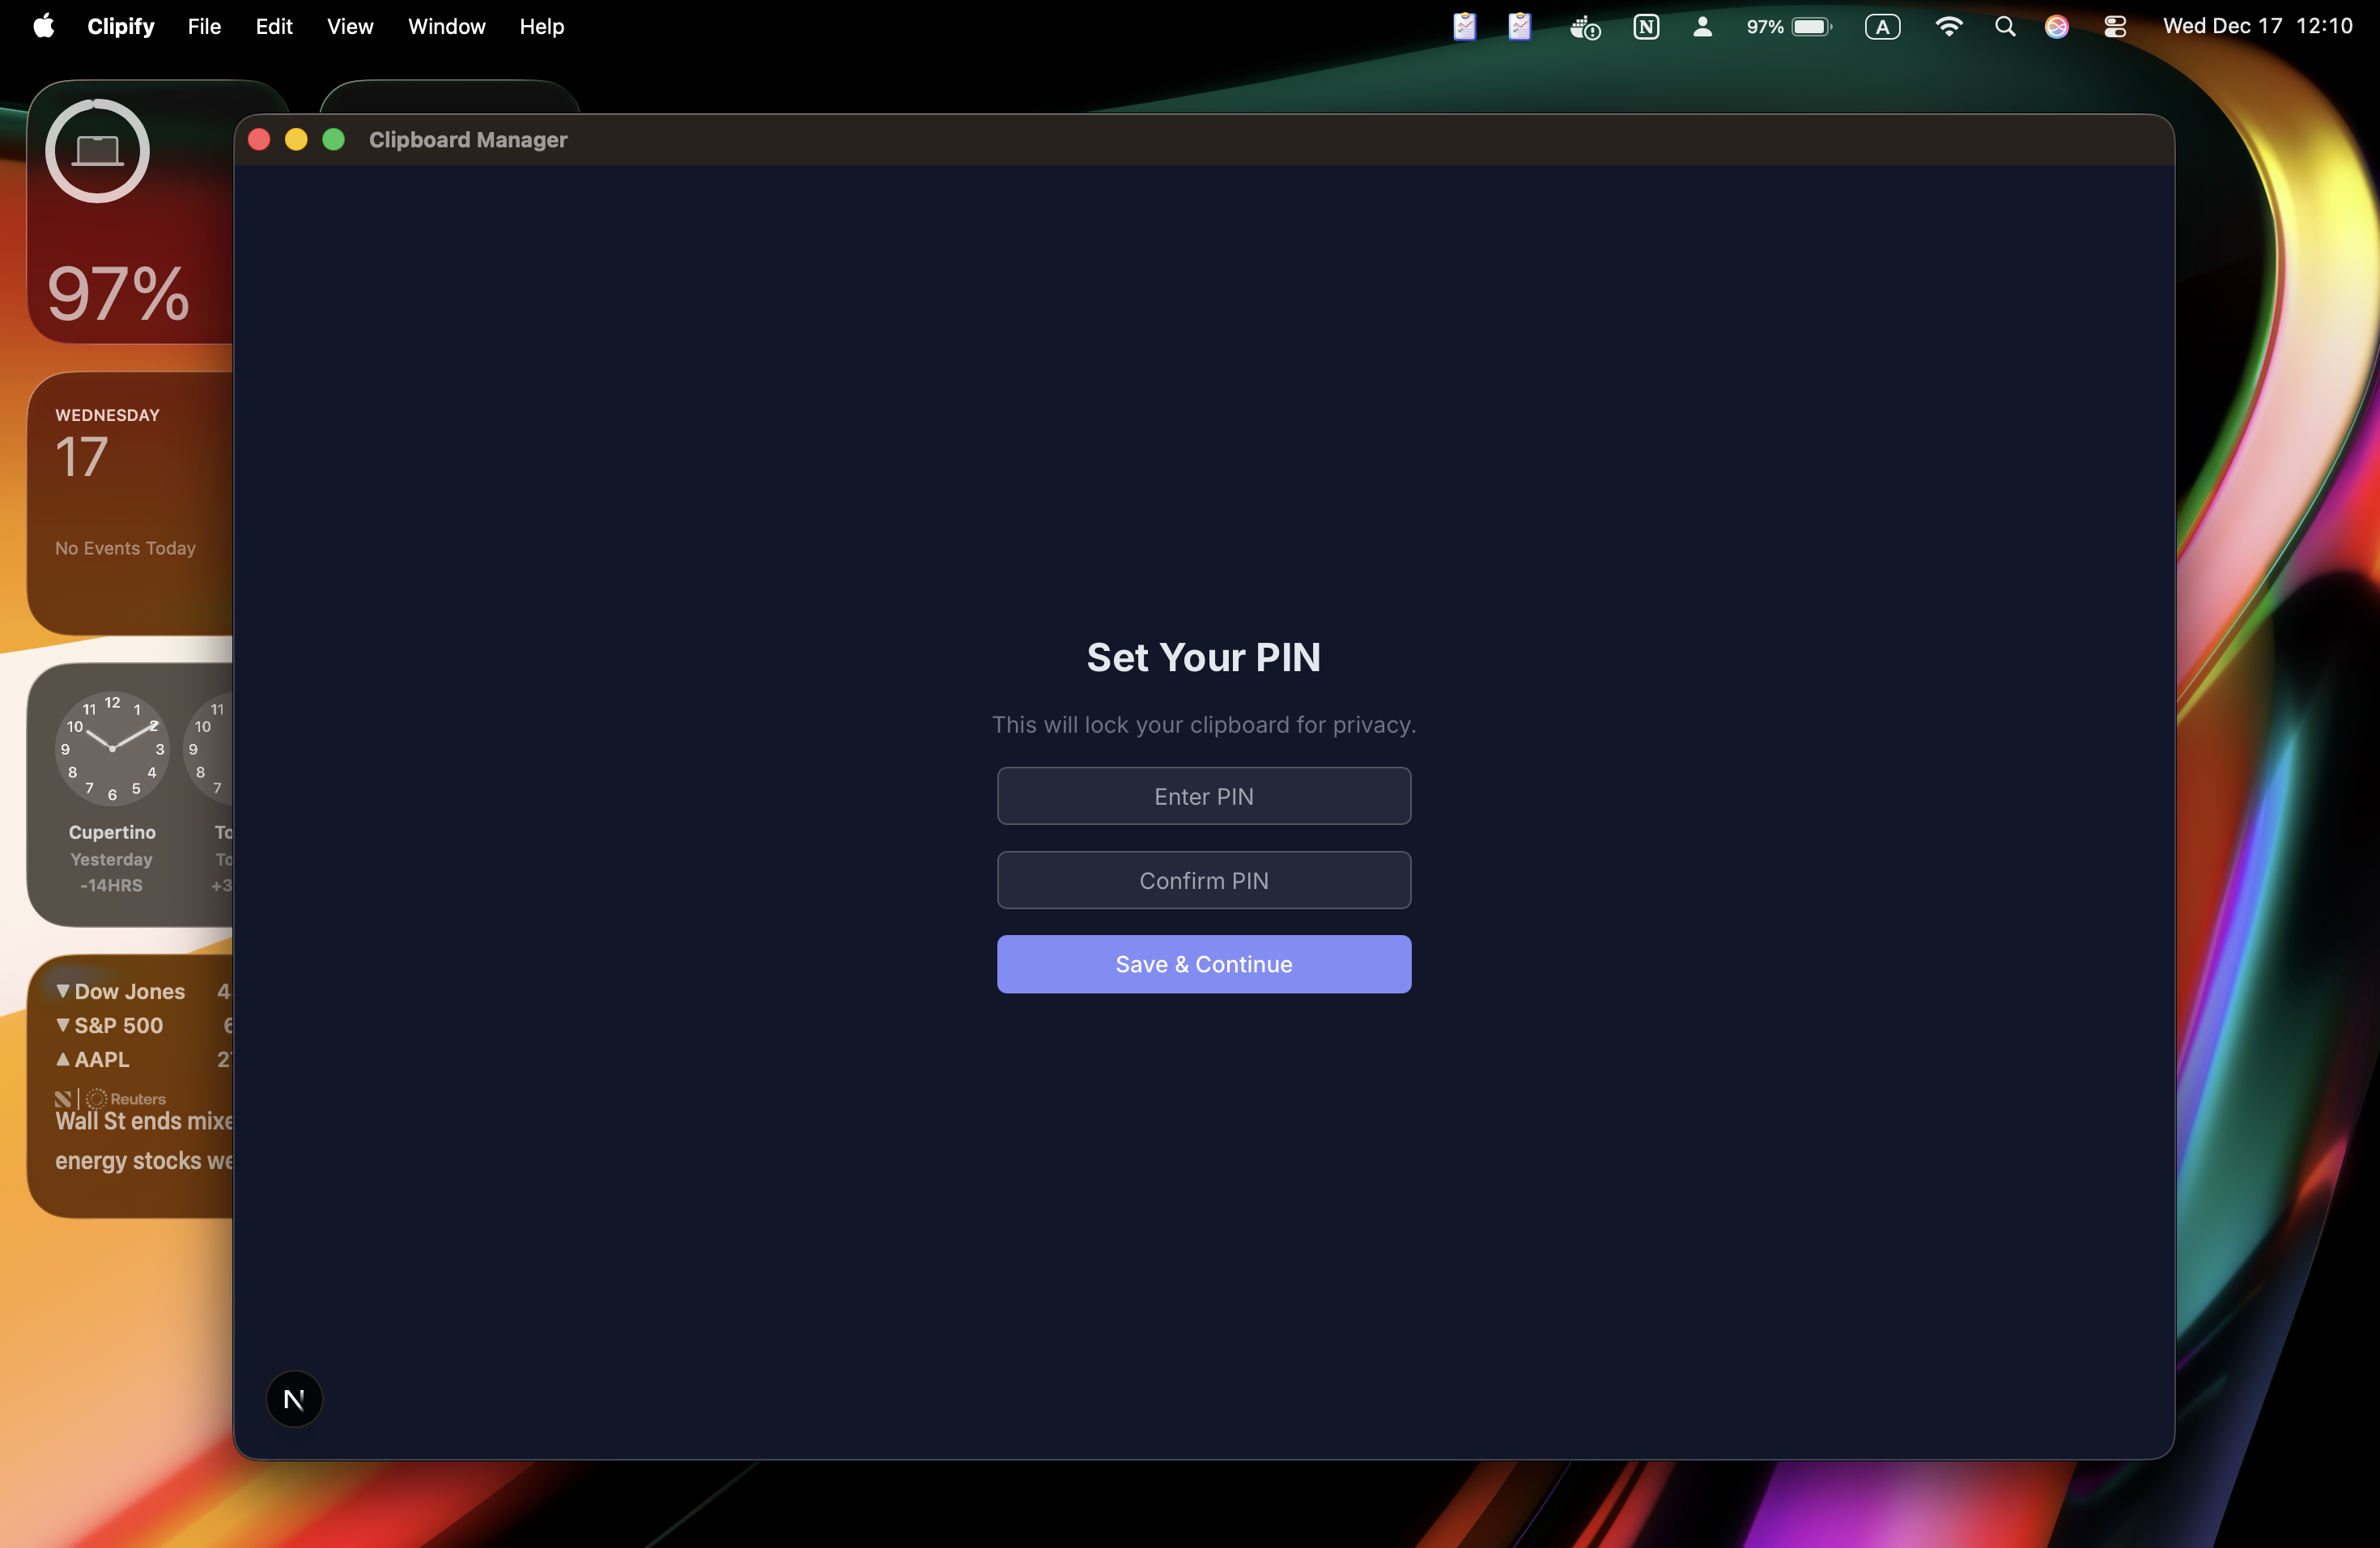Click the clipboard icon in the menu bar

pos(1464,26)
